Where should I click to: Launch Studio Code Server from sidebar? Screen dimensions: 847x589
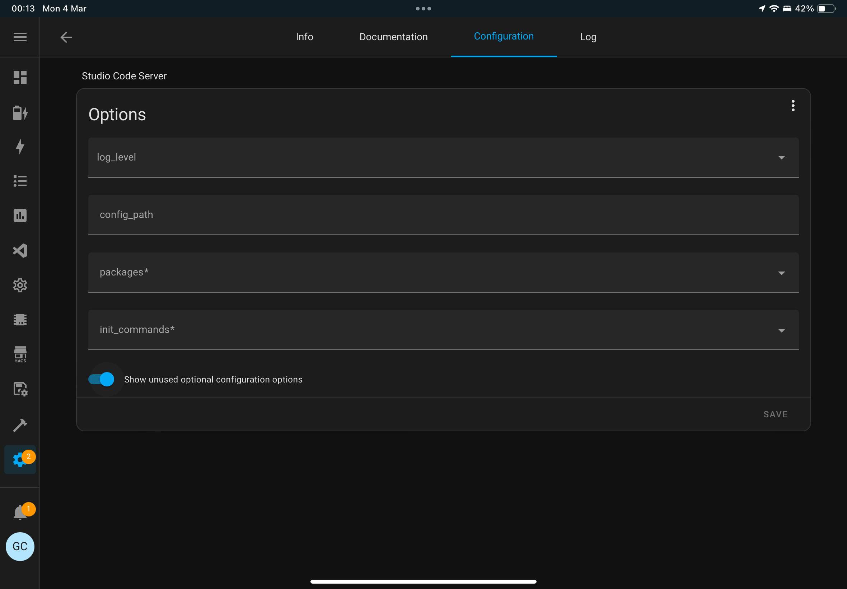pos(20,251)
